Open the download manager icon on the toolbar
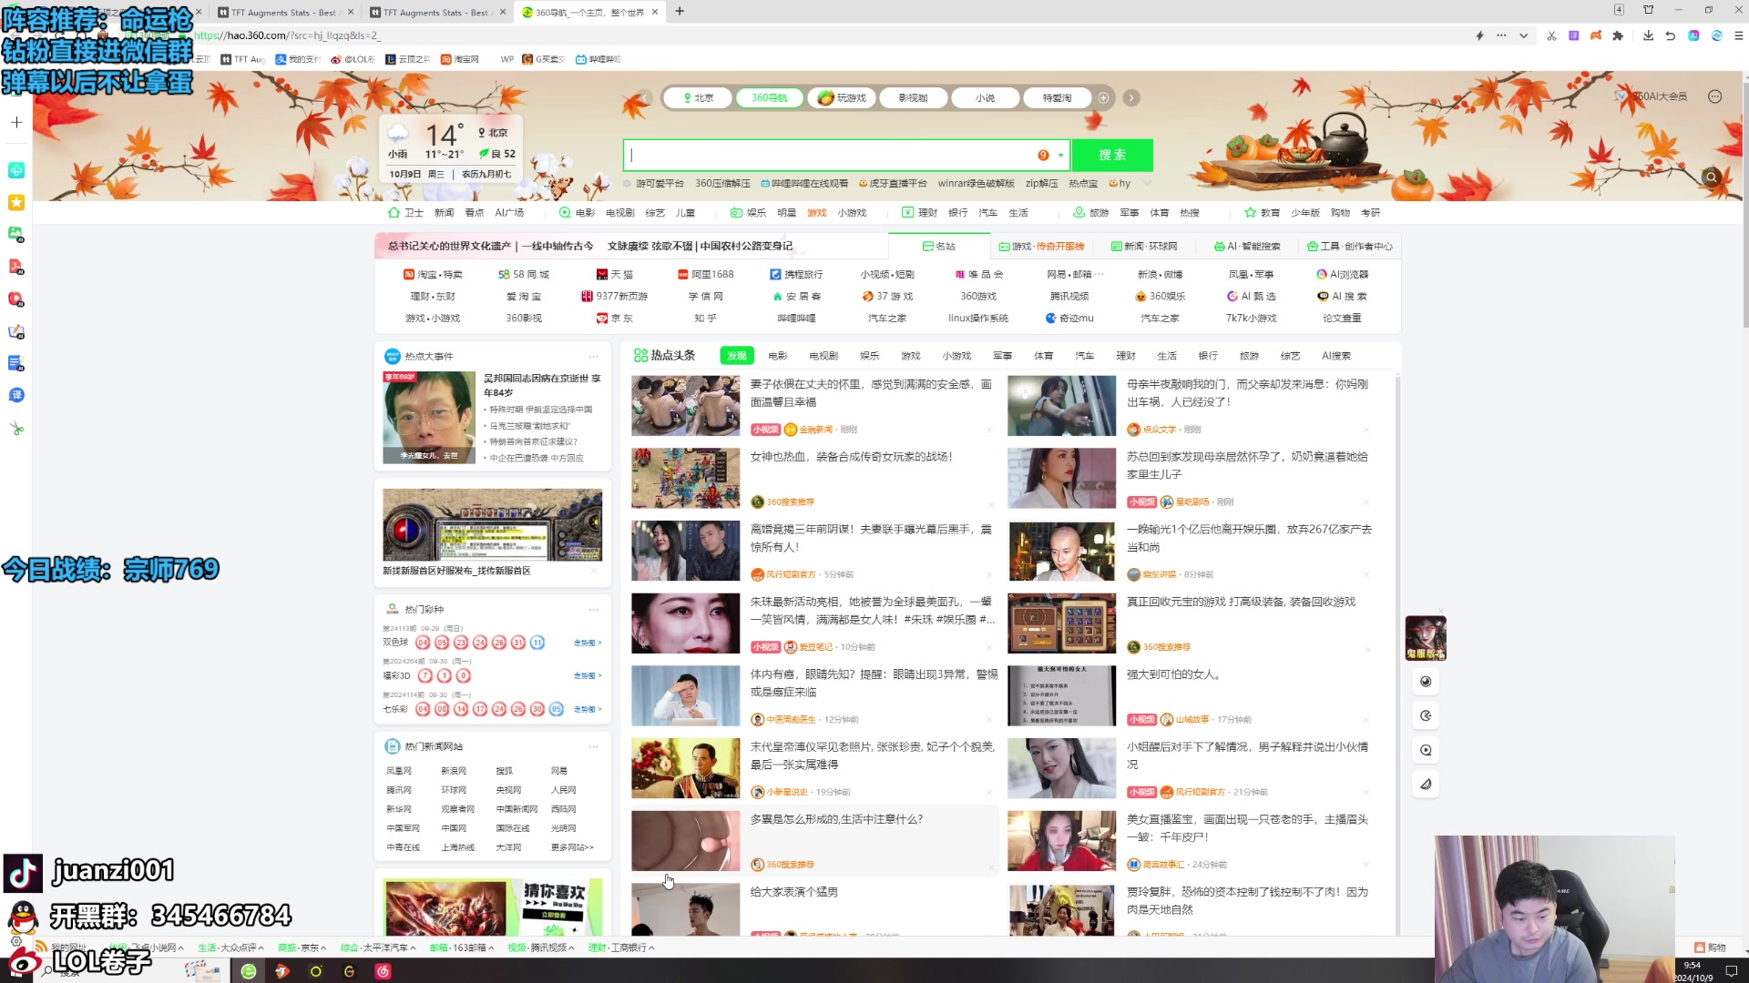Image resolution: width=1749 pixels, height=983 pixels. [1649, 36]
